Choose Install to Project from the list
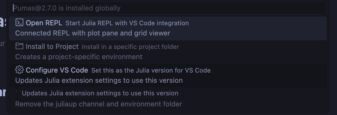 coord(52,46)
